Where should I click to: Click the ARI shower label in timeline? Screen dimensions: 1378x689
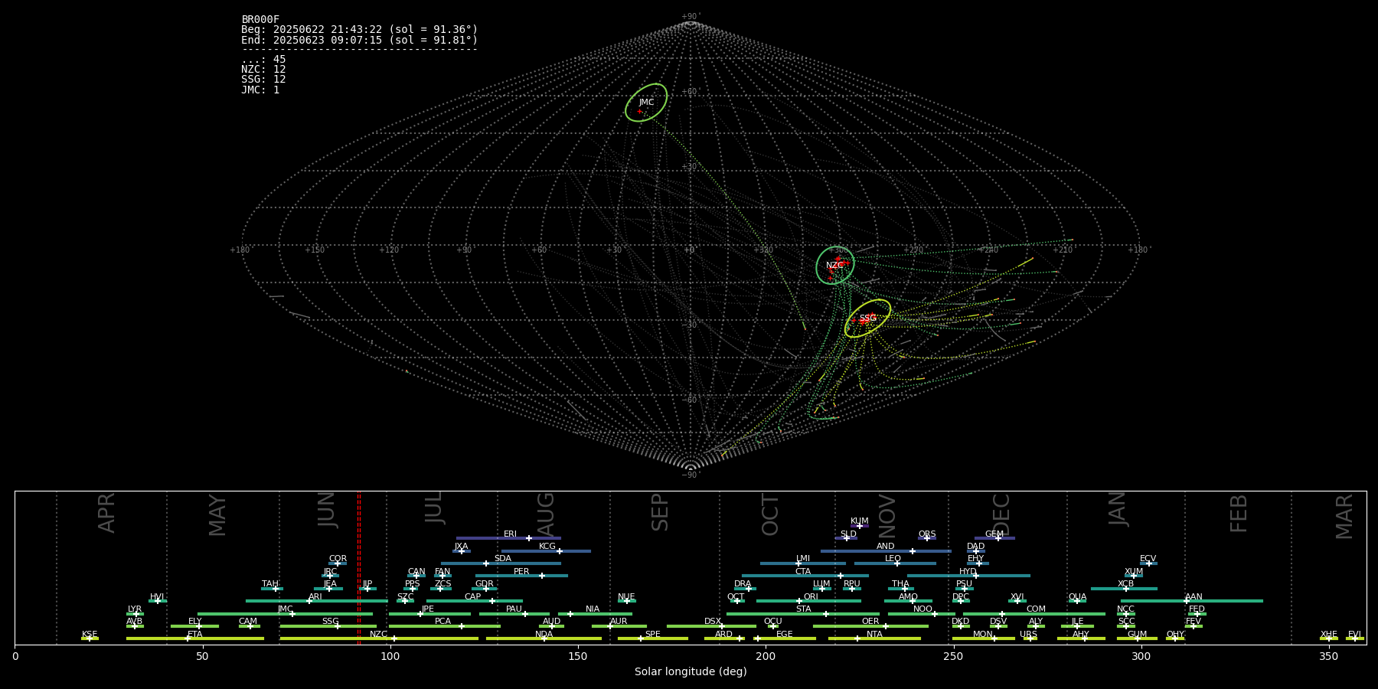315,597
